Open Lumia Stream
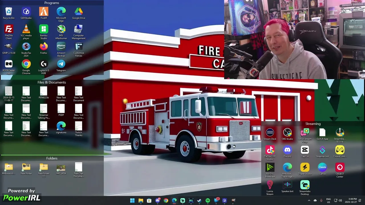The width and height of the screenshot is (365, 205). 270,188
